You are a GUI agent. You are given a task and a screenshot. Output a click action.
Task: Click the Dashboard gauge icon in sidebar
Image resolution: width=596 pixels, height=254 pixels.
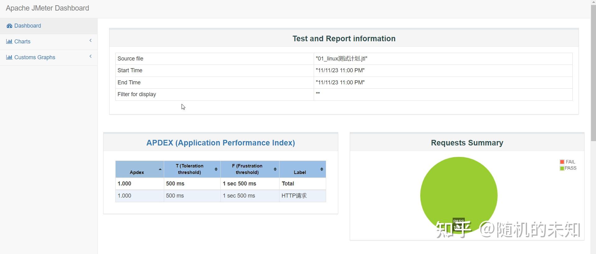tap(9, 26)
